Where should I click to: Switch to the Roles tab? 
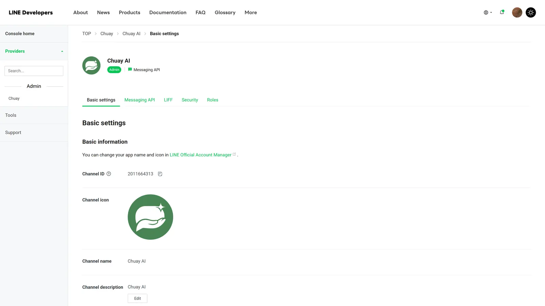point(213,100)
